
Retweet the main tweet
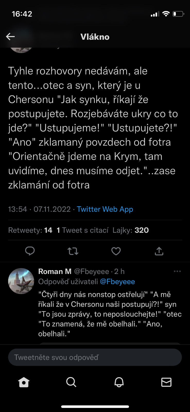73,251
